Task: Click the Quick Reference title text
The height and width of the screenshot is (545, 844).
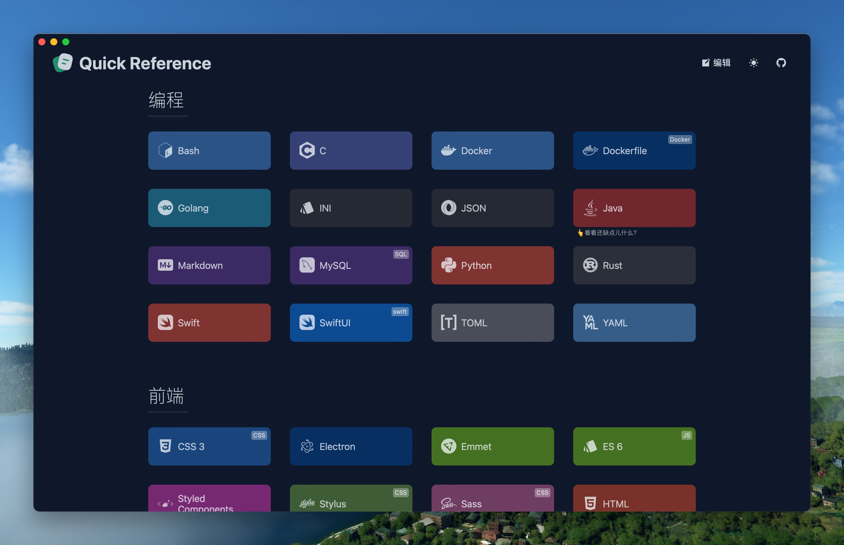Action: point(145,63)
